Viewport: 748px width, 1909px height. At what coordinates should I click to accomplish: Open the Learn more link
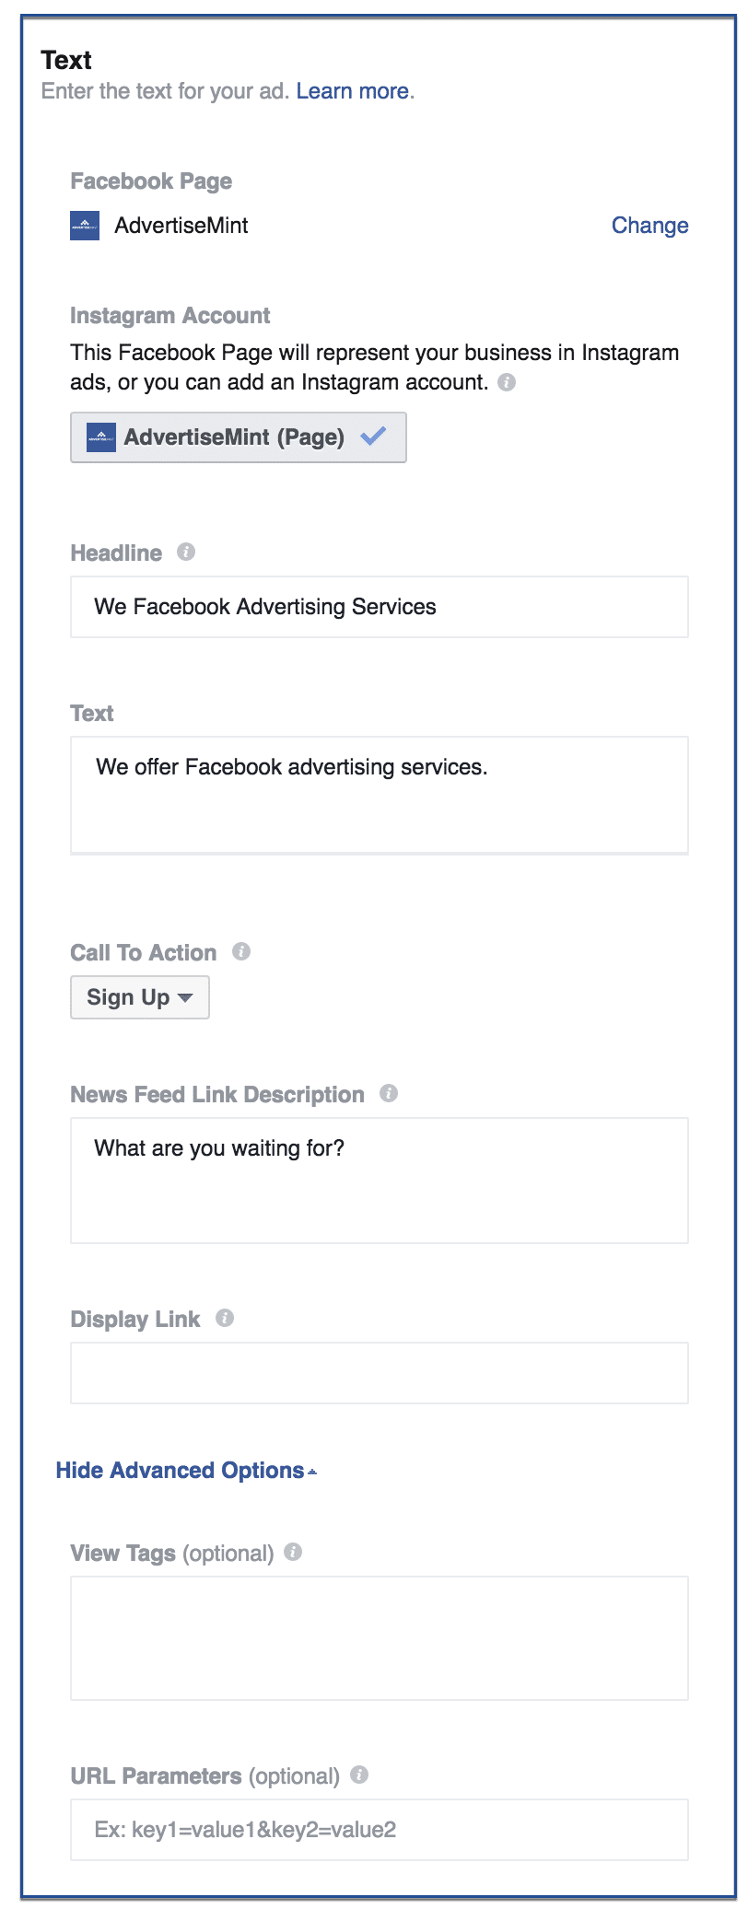[x=353, y=91]
